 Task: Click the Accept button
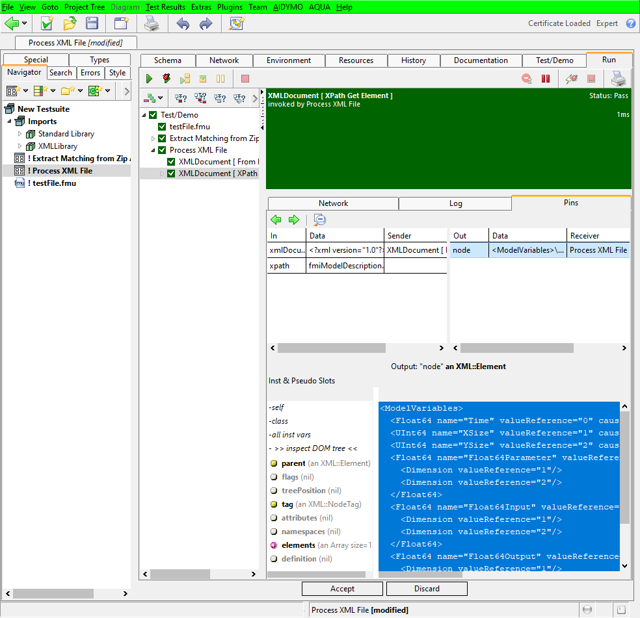(x=342, y=589)
